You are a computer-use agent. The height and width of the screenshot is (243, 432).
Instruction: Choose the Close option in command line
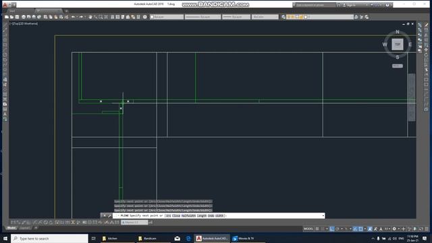[x=176, y=216]
